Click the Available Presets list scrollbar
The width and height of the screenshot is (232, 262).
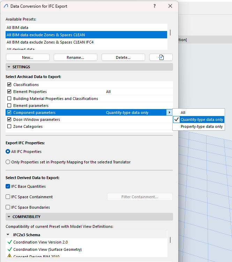tap(170, 33)
